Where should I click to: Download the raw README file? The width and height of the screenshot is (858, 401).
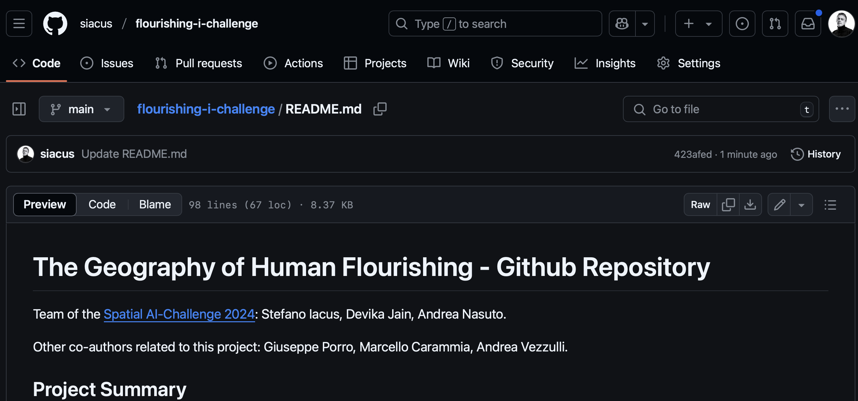(750, 204)
